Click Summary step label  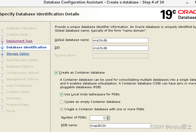pos(14,98)
